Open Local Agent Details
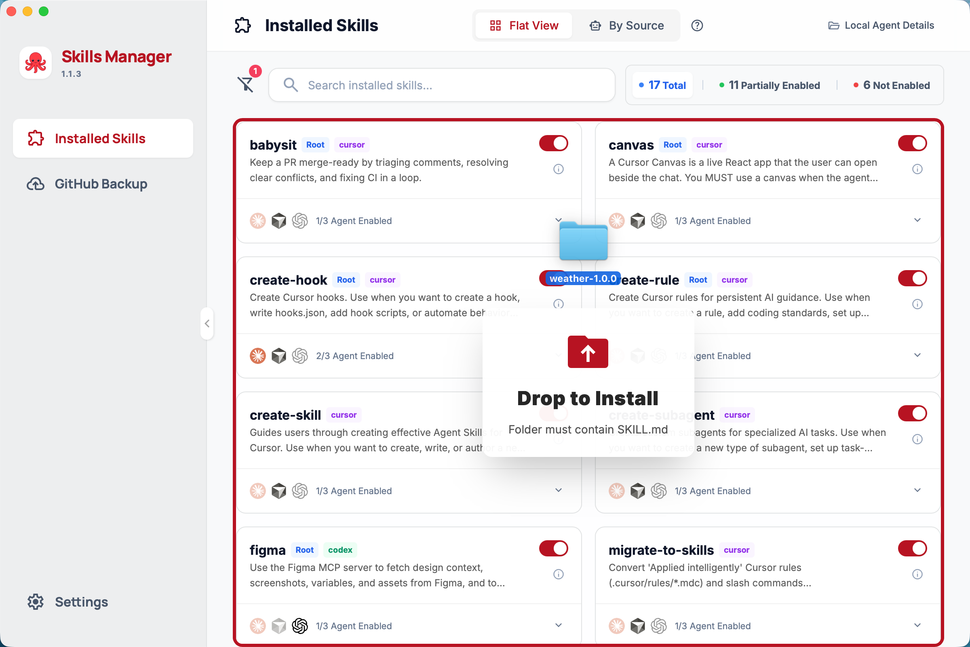Screen dimensions: 970x647 881,25
